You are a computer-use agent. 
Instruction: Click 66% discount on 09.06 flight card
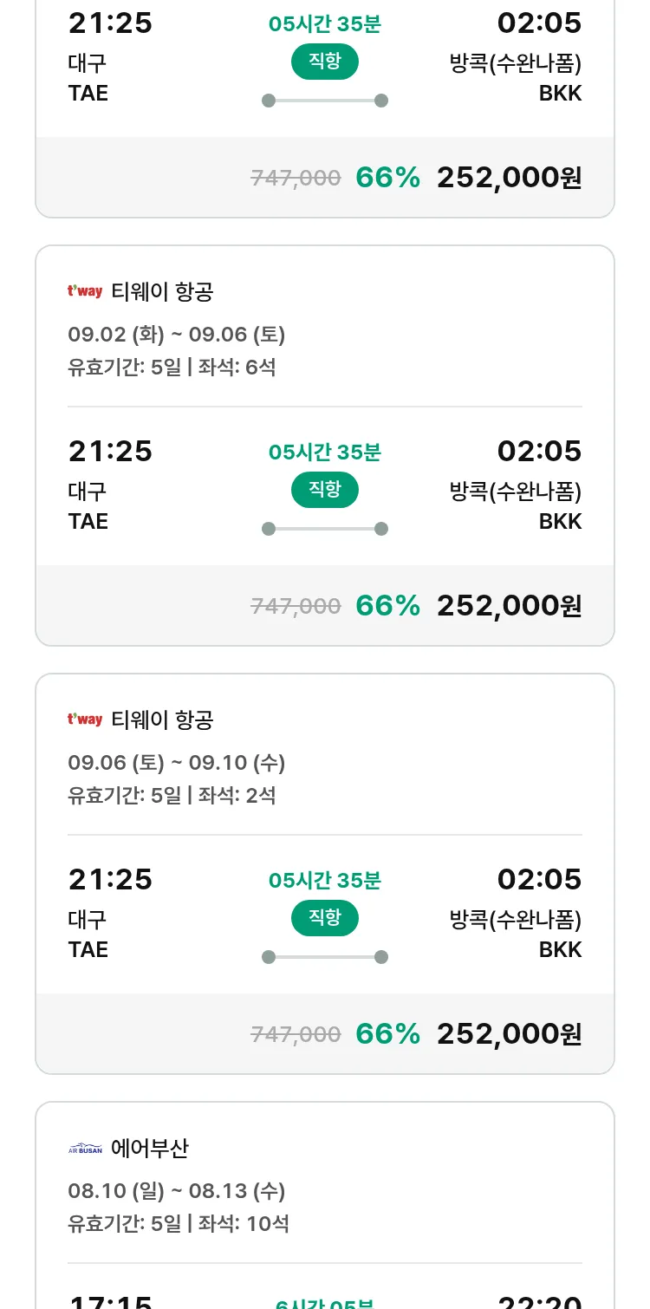[x=387, y=1034]
